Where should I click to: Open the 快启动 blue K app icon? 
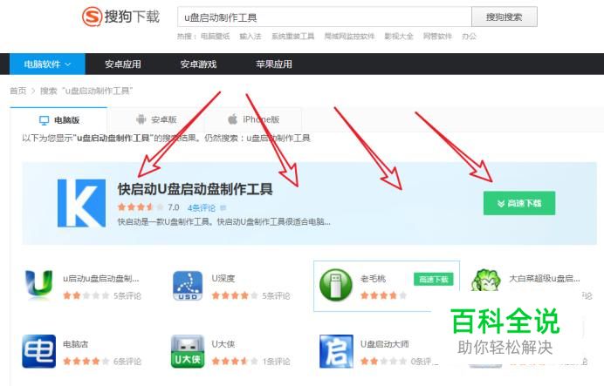82,203
